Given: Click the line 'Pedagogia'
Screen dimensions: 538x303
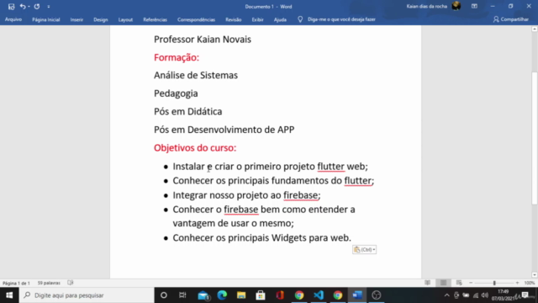Looking at the screenshot, I should tap(176, 93).
